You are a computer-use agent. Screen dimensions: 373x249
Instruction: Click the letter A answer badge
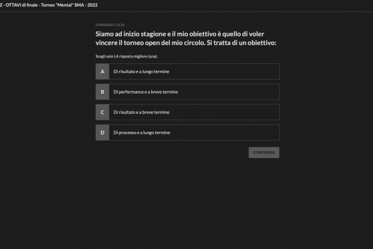(102, 71)
